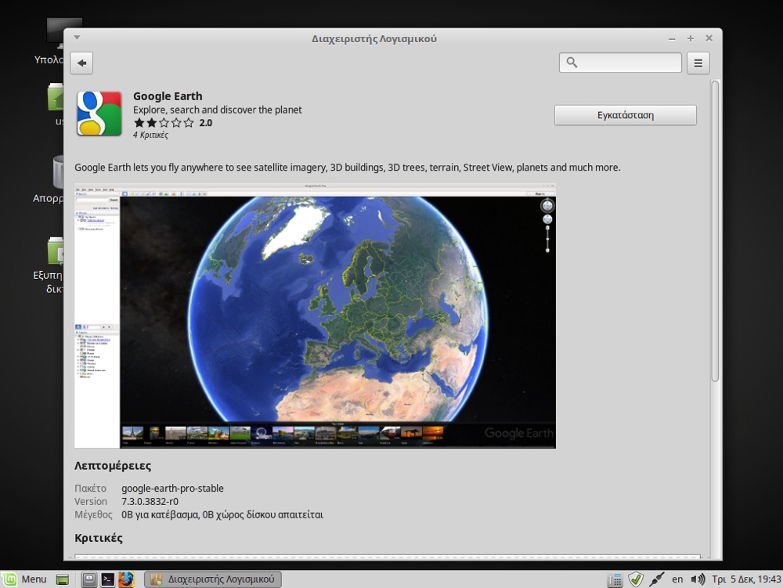Click the star rating for Google Earth
The image size is (783, 588).
coord(164,123)
